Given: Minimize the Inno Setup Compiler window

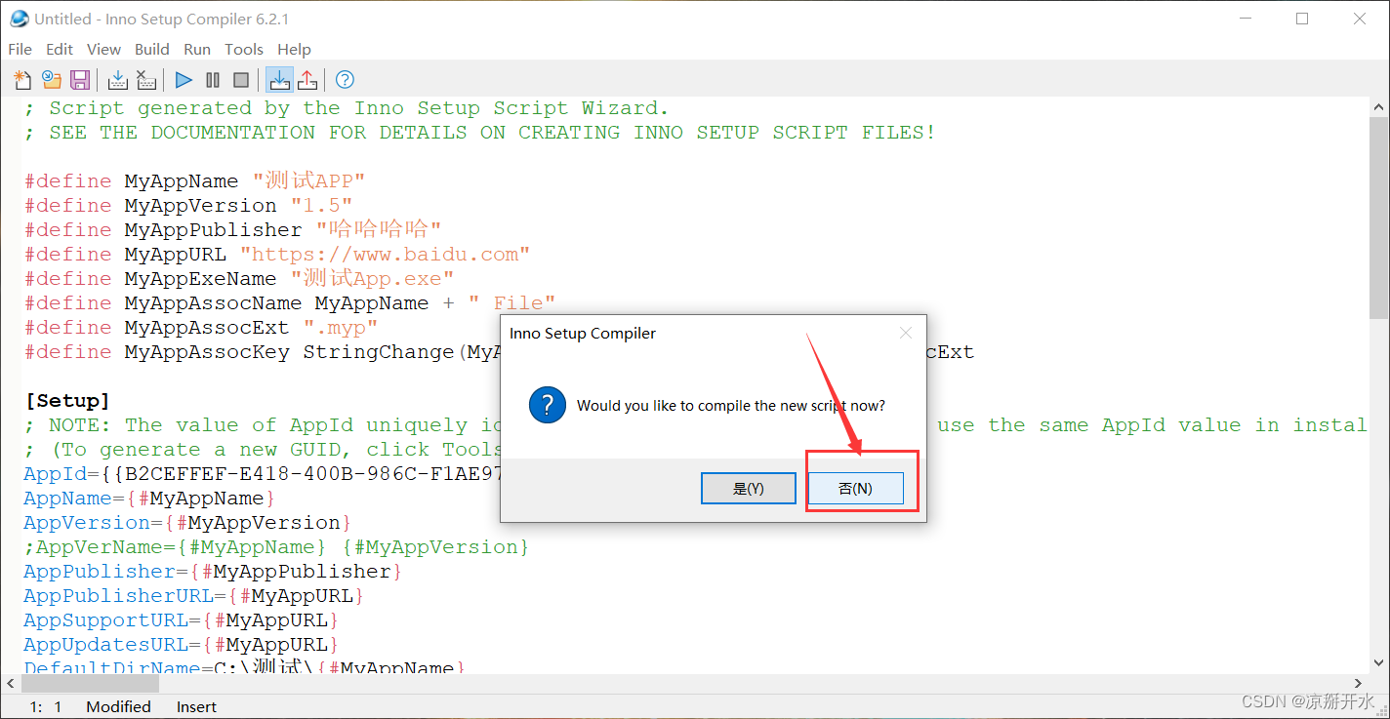Looking at the screenshot, I should 1244,19.
